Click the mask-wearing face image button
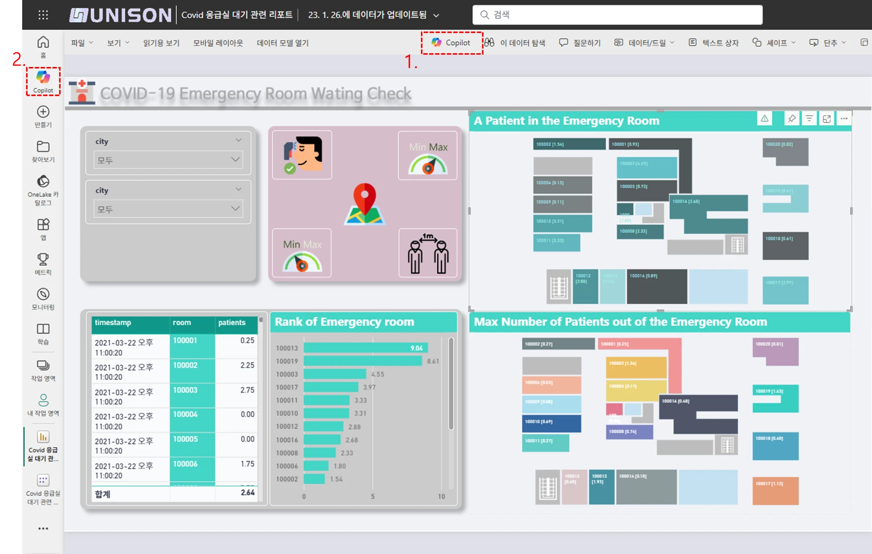Screen dimensions: 872x554 (302, 155)
